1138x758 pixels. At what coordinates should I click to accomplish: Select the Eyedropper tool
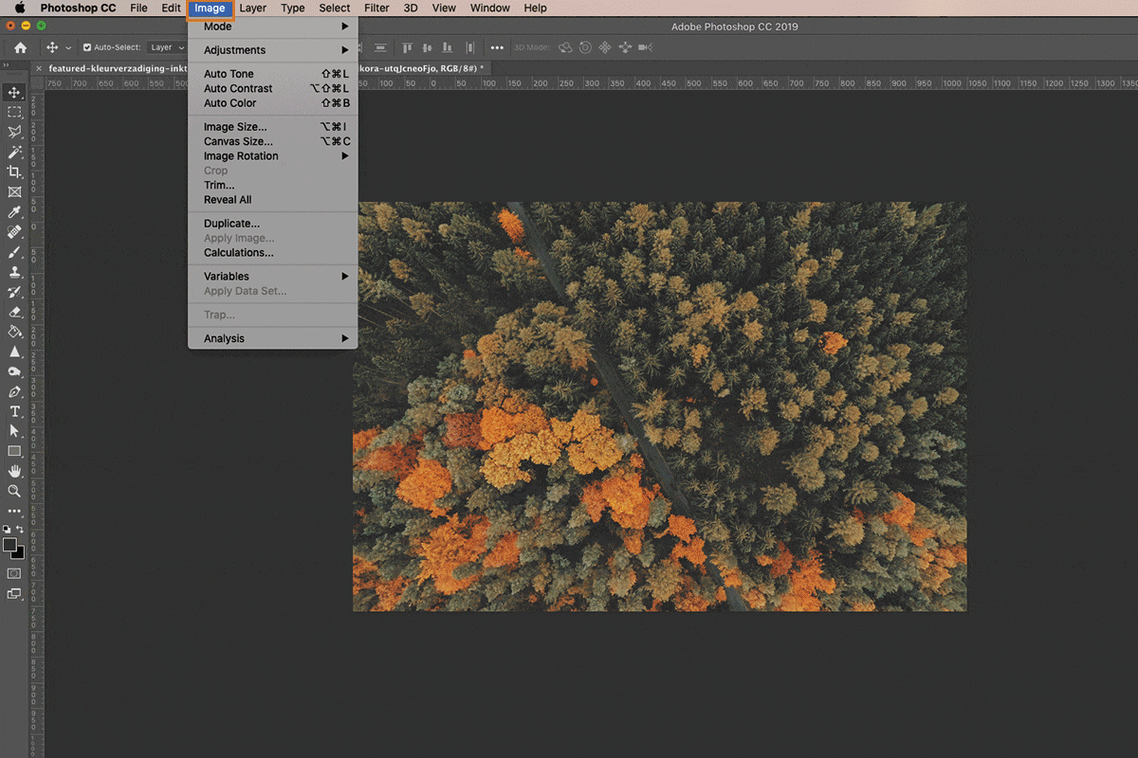click(14, 212)
